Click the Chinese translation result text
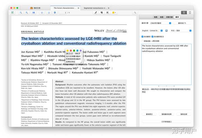This screenshot has height=138, width=202. click(166, 91)
